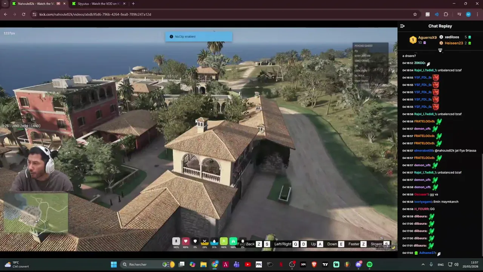Close the Slyyutus browser tab

[124, 4]
